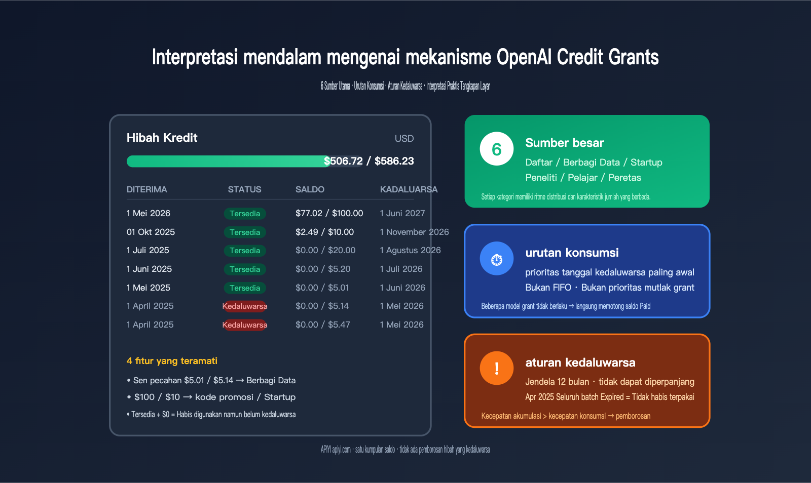
Task: Click Kedaluwarsa badge for the $5.14 row
Action: pos(245,306)
